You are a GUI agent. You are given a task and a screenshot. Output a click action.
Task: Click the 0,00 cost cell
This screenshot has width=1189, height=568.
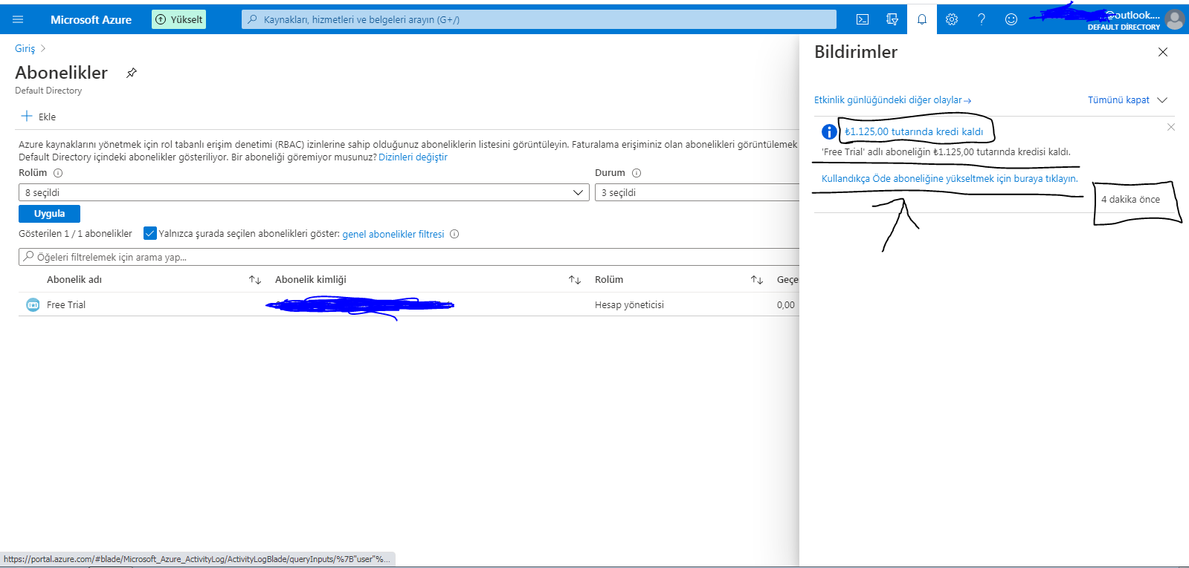click(786, 304)
